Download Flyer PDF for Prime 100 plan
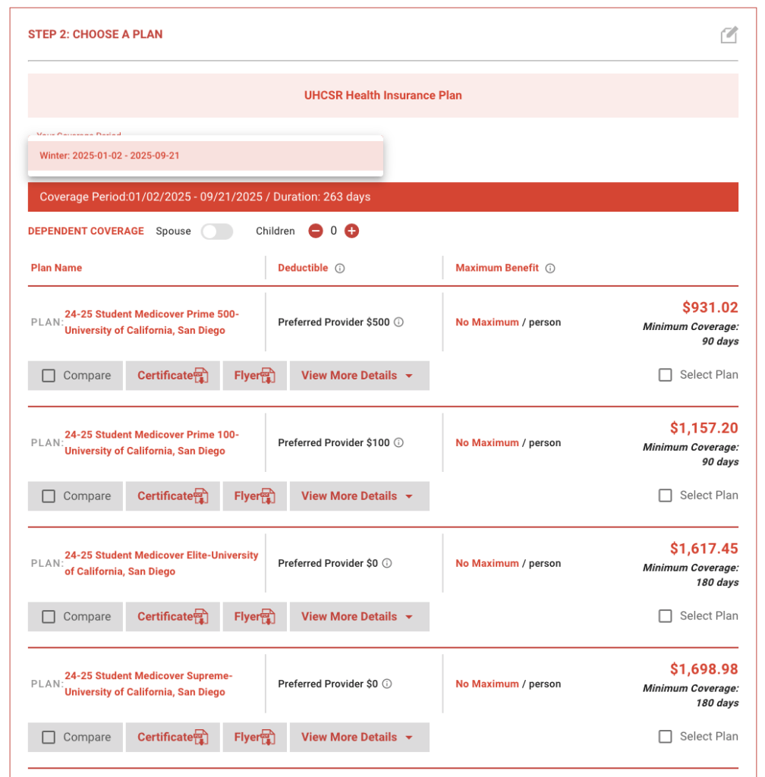 255,496
